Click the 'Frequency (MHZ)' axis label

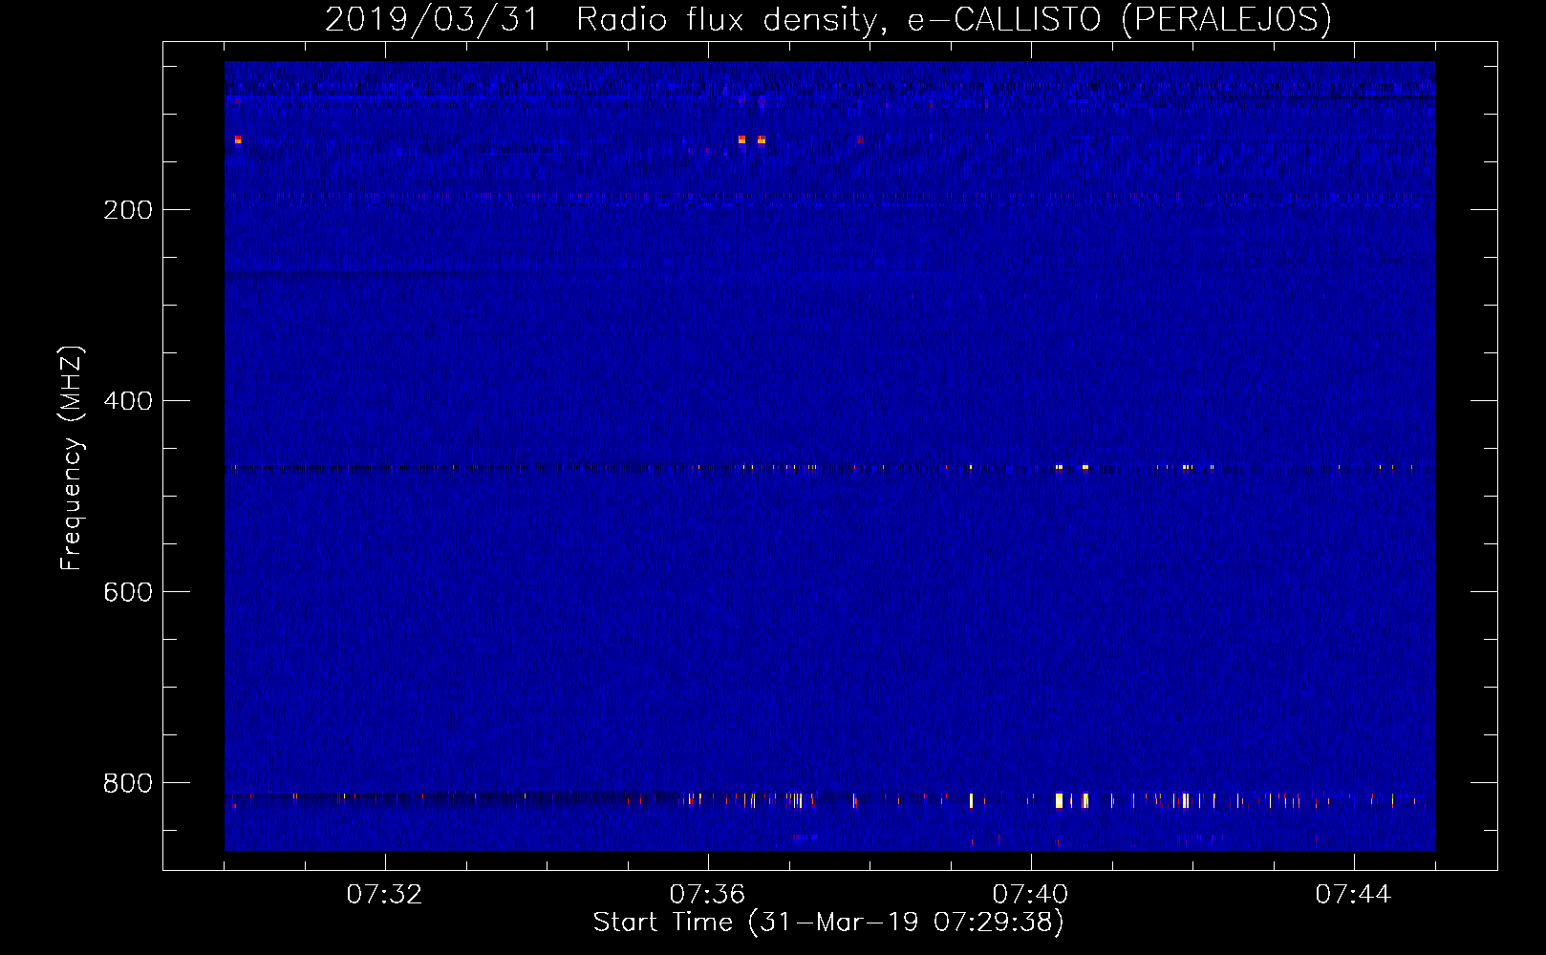pyautogui.click(x=72, y=458)
